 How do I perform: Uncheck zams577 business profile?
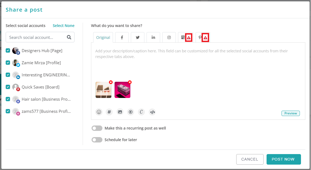pyautogui.click(x=8, y=111)
